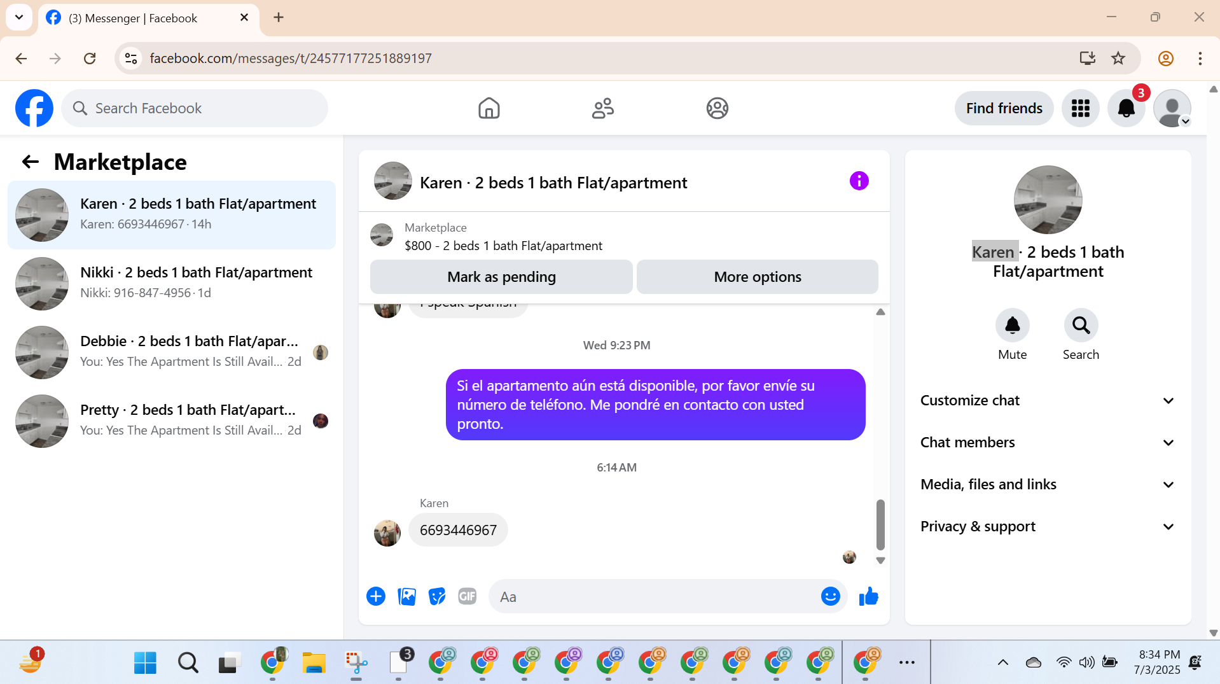1220x684 pixels.
Task: Select the Messenger | Facebook tab
Action: pyautogui.click(x=148, y=18)
